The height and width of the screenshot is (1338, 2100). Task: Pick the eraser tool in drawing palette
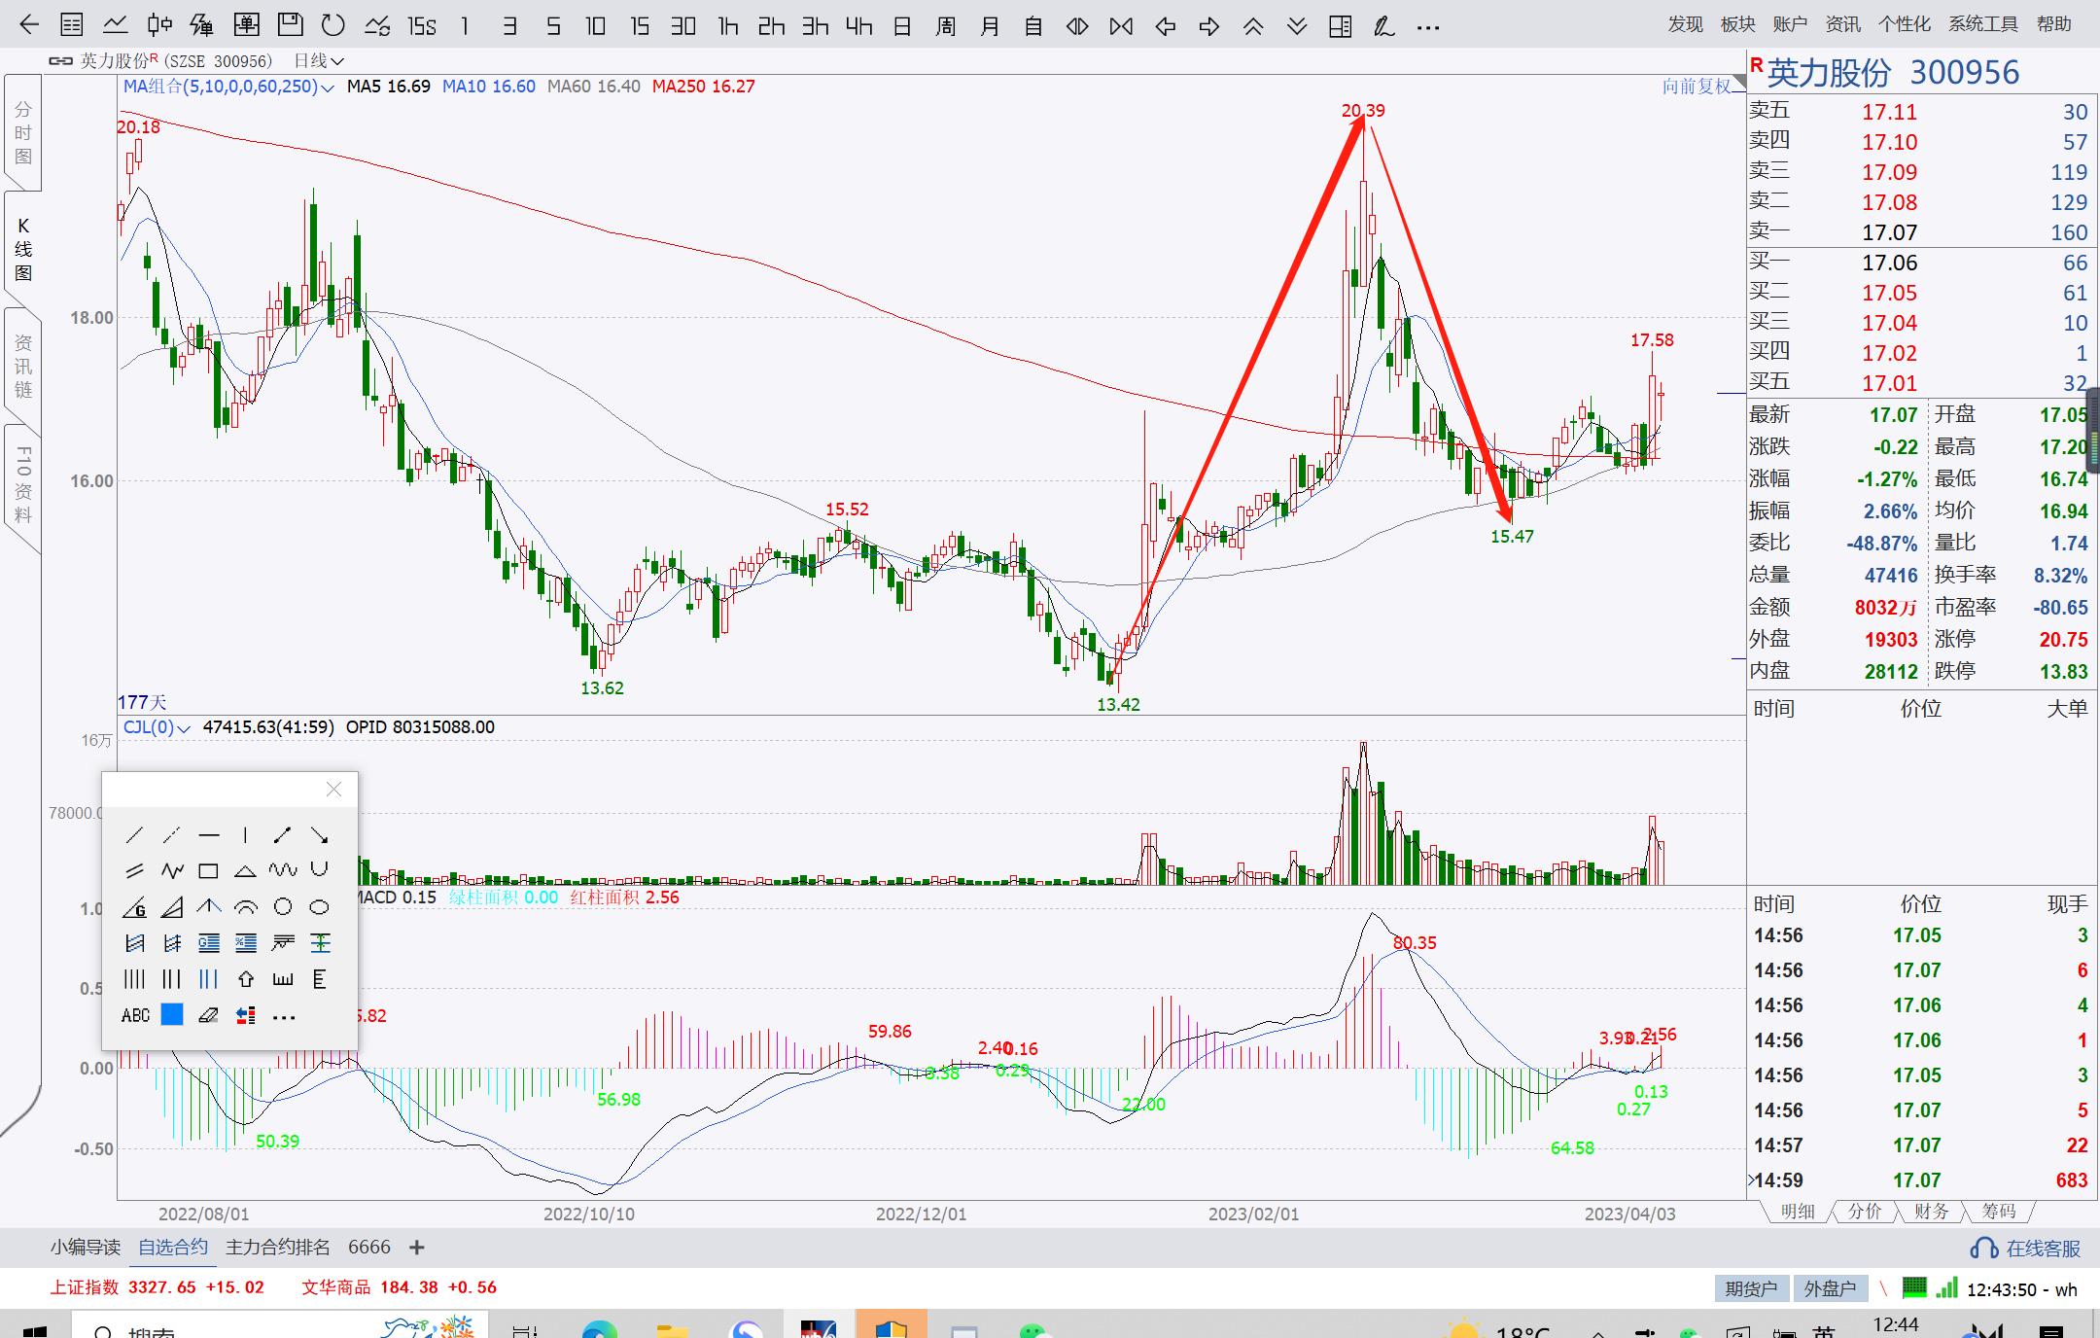pyautogui.click(x=208, y=1016)
